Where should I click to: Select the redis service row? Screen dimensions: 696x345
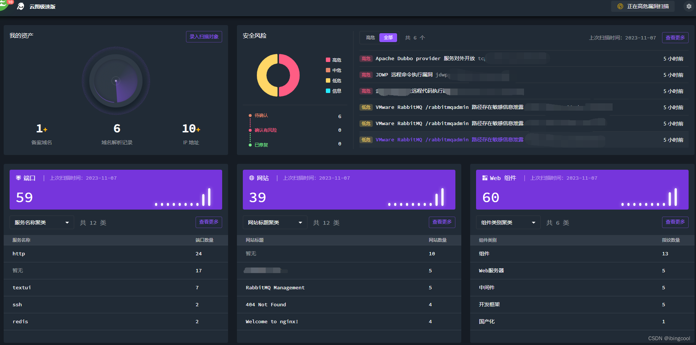116,322
